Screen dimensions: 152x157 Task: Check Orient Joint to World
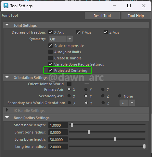point(69,84)
